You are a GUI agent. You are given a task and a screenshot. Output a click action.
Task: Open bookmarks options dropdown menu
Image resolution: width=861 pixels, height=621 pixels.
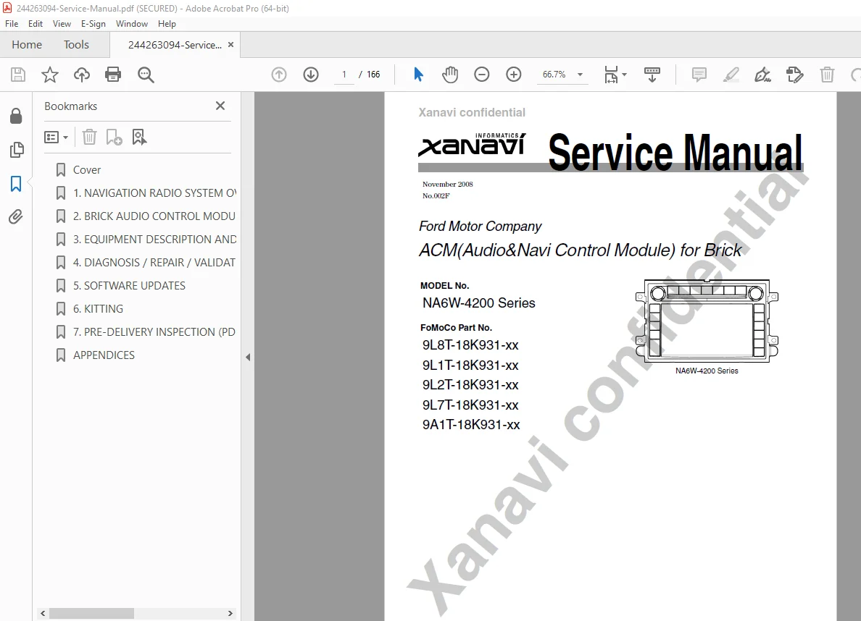coord(56,137)
